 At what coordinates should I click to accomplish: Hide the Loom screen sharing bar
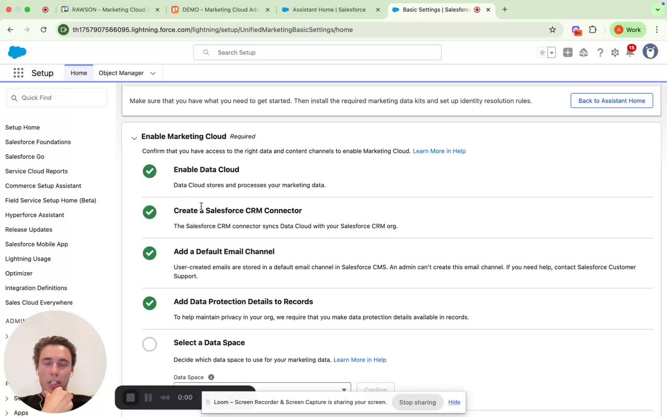[454, 402]
